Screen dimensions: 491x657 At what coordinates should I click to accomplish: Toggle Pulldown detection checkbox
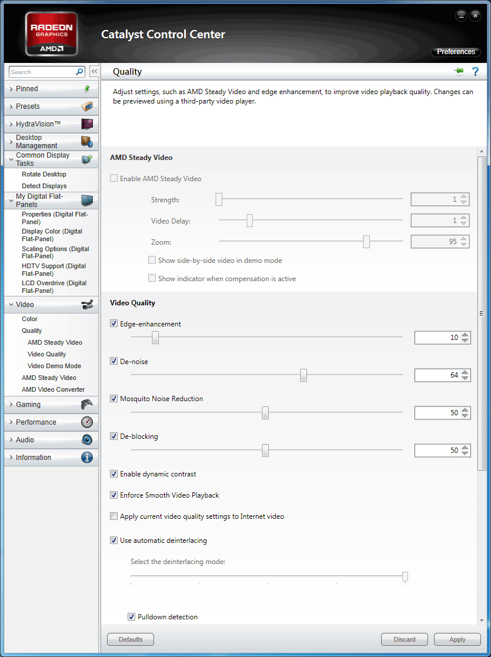point(131,617)
